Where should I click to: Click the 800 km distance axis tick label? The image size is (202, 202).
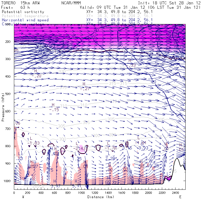(x=68, y=193)
